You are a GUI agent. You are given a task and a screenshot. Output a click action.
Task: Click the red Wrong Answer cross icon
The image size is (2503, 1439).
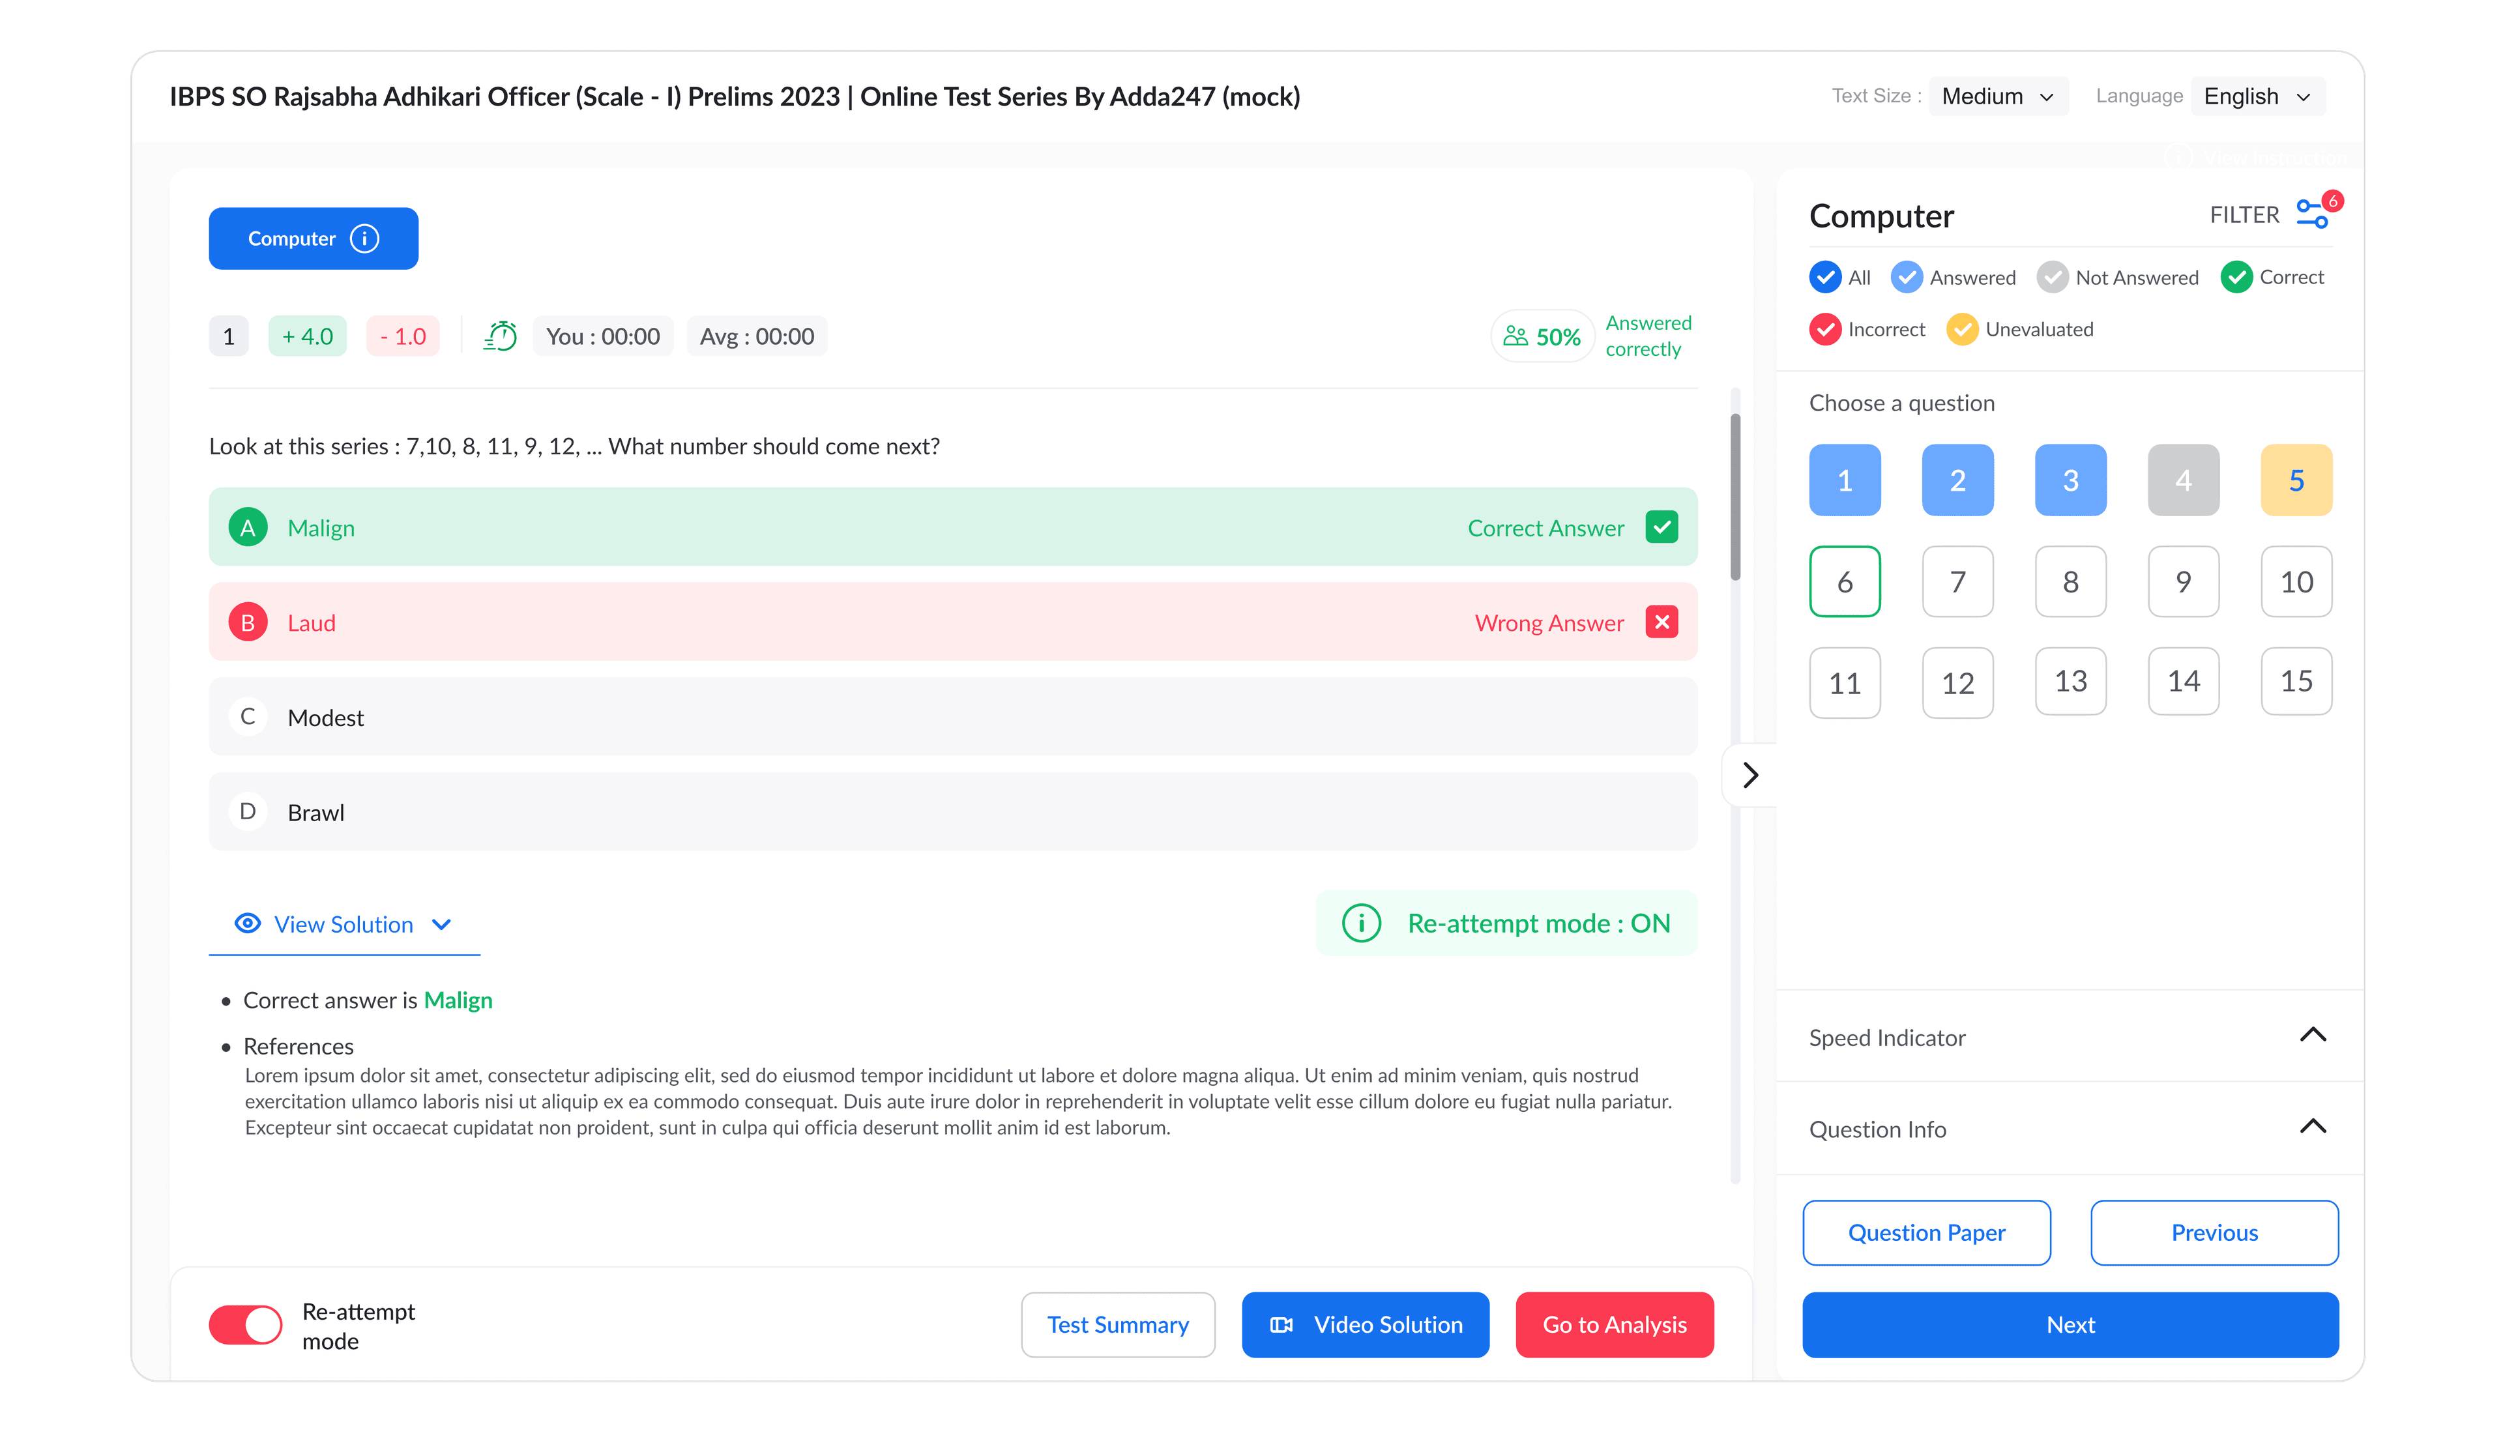(x=1661, y=622)
